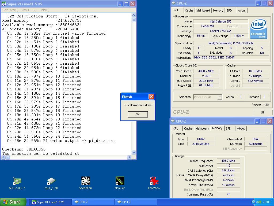Maximize the Super PI window
This screenshot has width=274, height=206.
(x=126, y=4)
